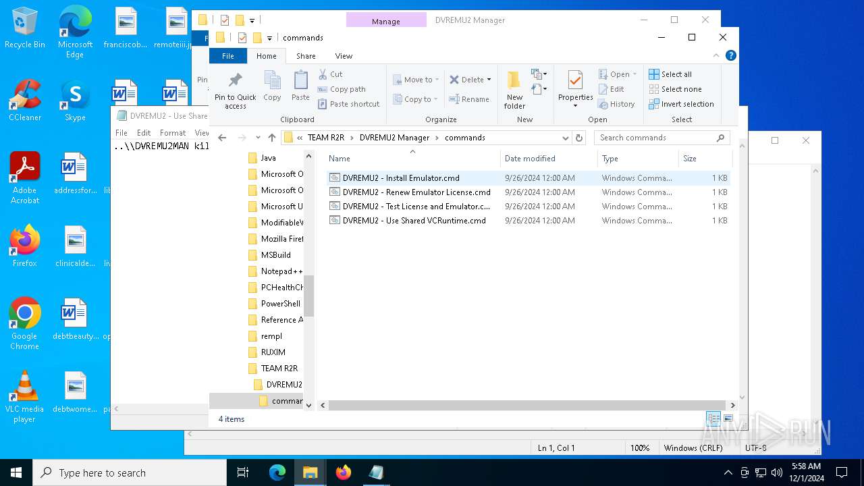Viewport: 864px width, 486px height.
Task: Open Google Chrome desktop shortcut
Action: click(25, 324)
